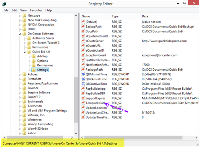Click the folder icon of PrestoSoft key

24,79
